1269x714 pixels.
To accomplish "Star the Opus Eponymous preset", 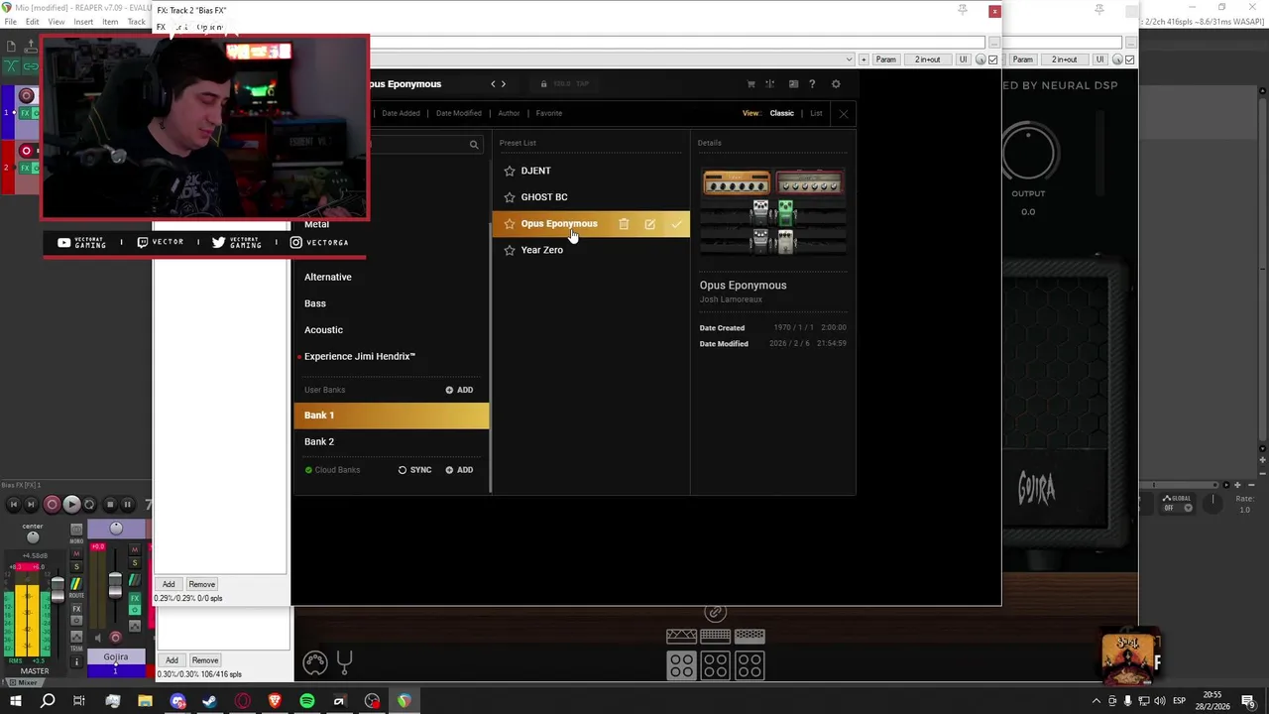I will [510, 224].
